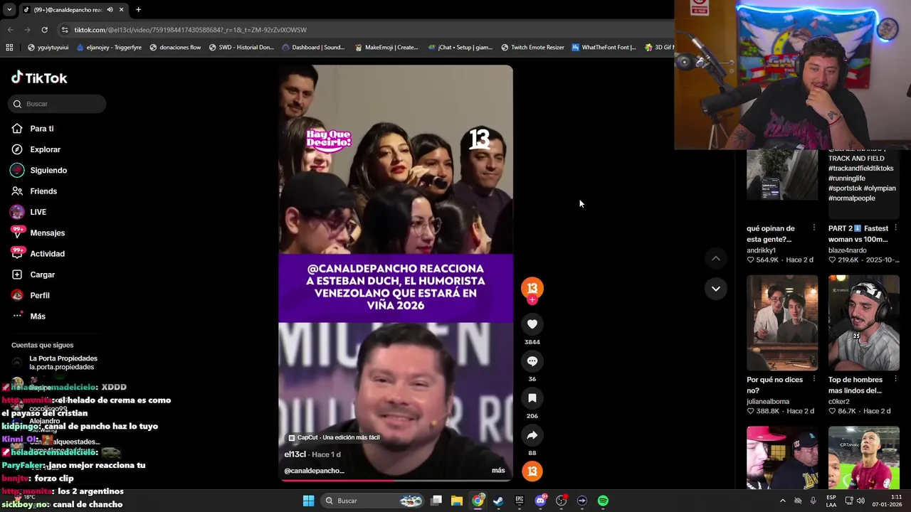Open video comments bubble icon

click(x=532, y=361)
